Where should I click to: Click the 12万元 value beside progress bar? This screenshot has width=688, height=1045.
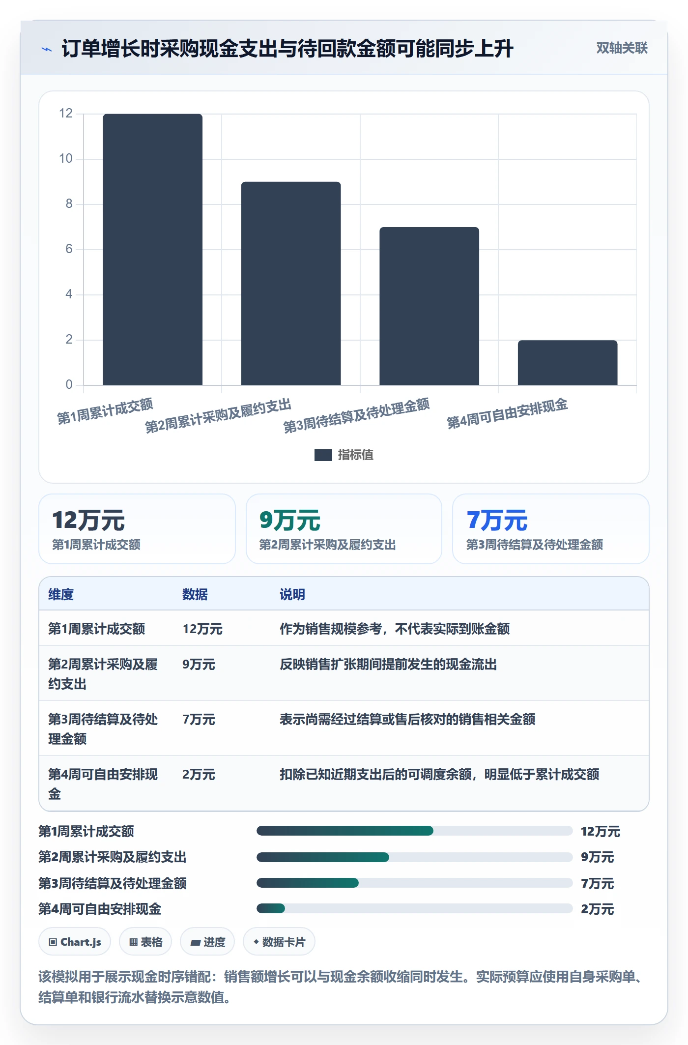tap(601, 831)
